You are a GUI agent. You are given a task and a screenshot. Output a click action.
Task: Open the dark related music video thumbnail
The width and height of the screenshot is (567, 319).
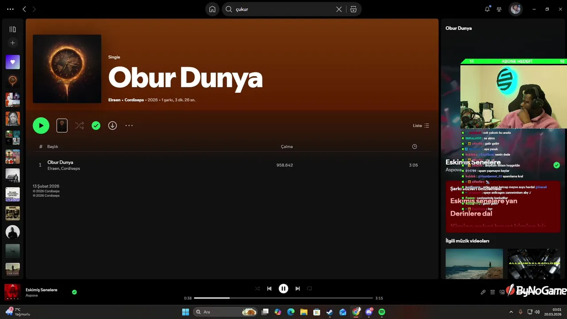[534, 264]
